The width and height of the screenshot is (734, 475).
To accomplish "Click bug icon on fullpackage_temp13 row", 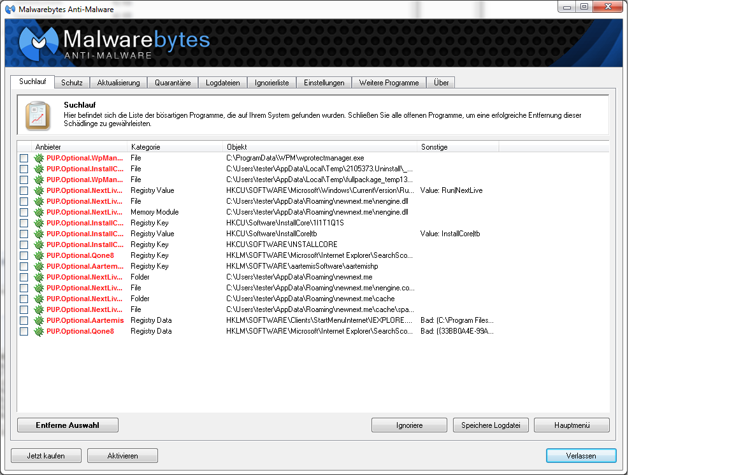I will (x=39, y=180).
